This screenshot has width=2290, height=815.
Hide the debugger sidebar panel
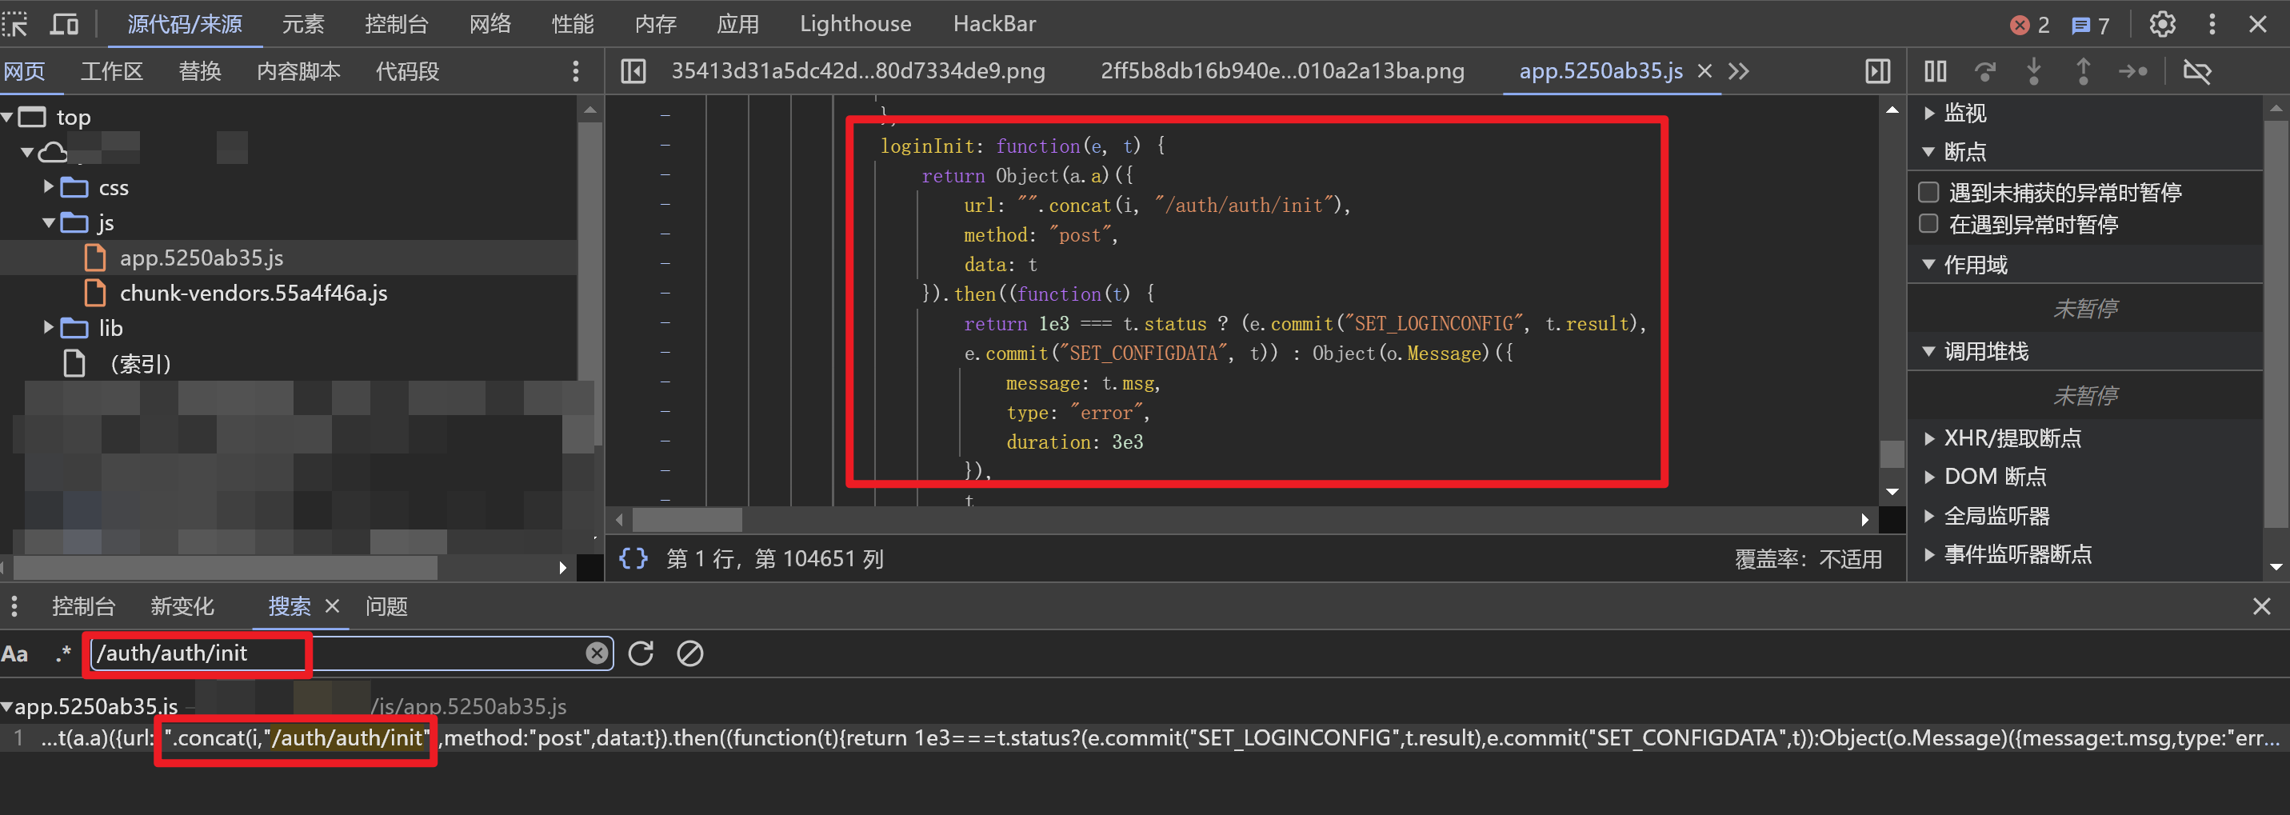1877,71
